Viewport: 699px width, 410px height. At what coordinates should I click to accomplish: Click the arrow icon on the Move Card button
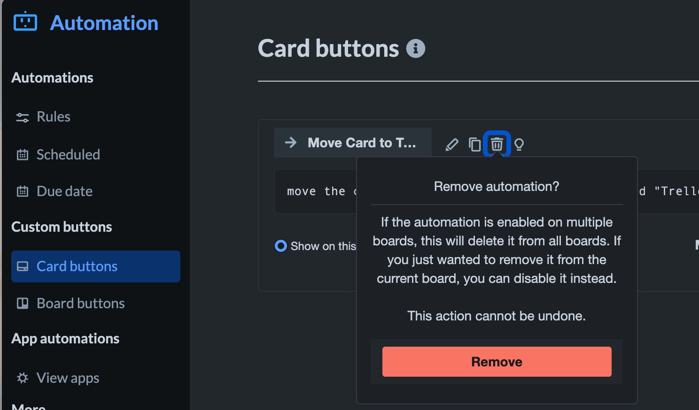point(291,143)
